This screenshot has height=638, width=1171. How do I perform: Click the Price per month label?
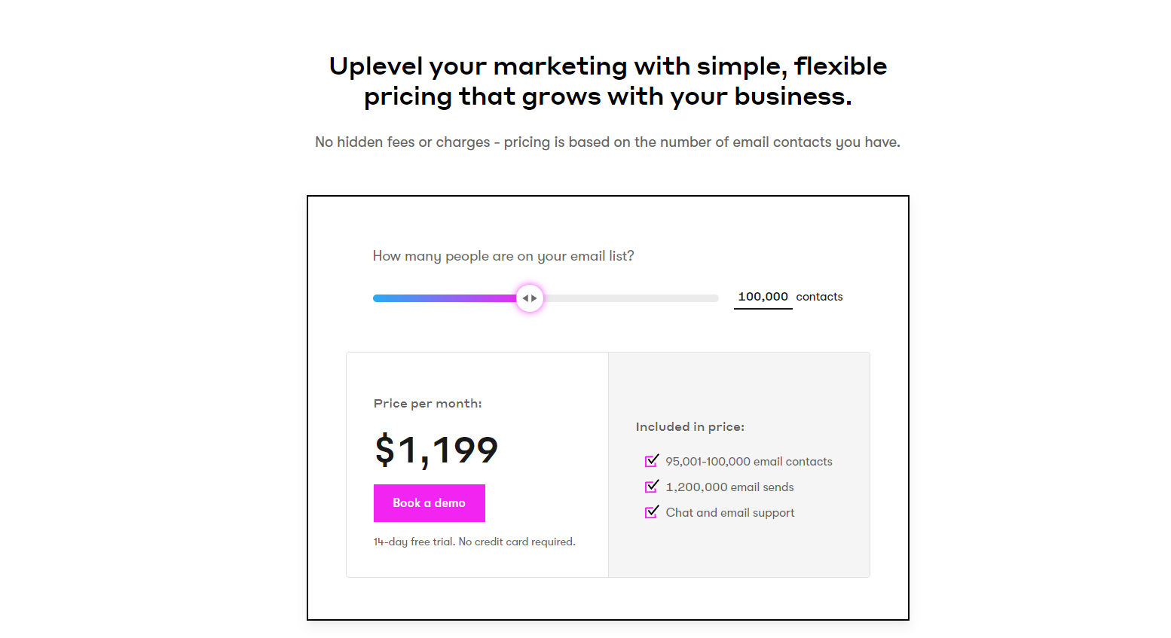coord(427,404)
